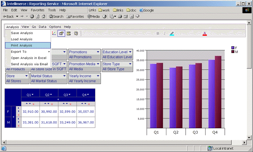The height and width of the screenshot is (152, 253).
Task: Open the Q2 column dropdown
Action: pyautogui.click(x=51, y=94)
